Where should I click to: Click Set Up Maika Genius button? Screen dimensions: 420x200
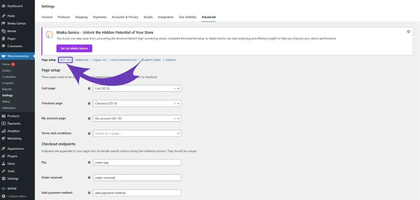click(x=74, y=48)
